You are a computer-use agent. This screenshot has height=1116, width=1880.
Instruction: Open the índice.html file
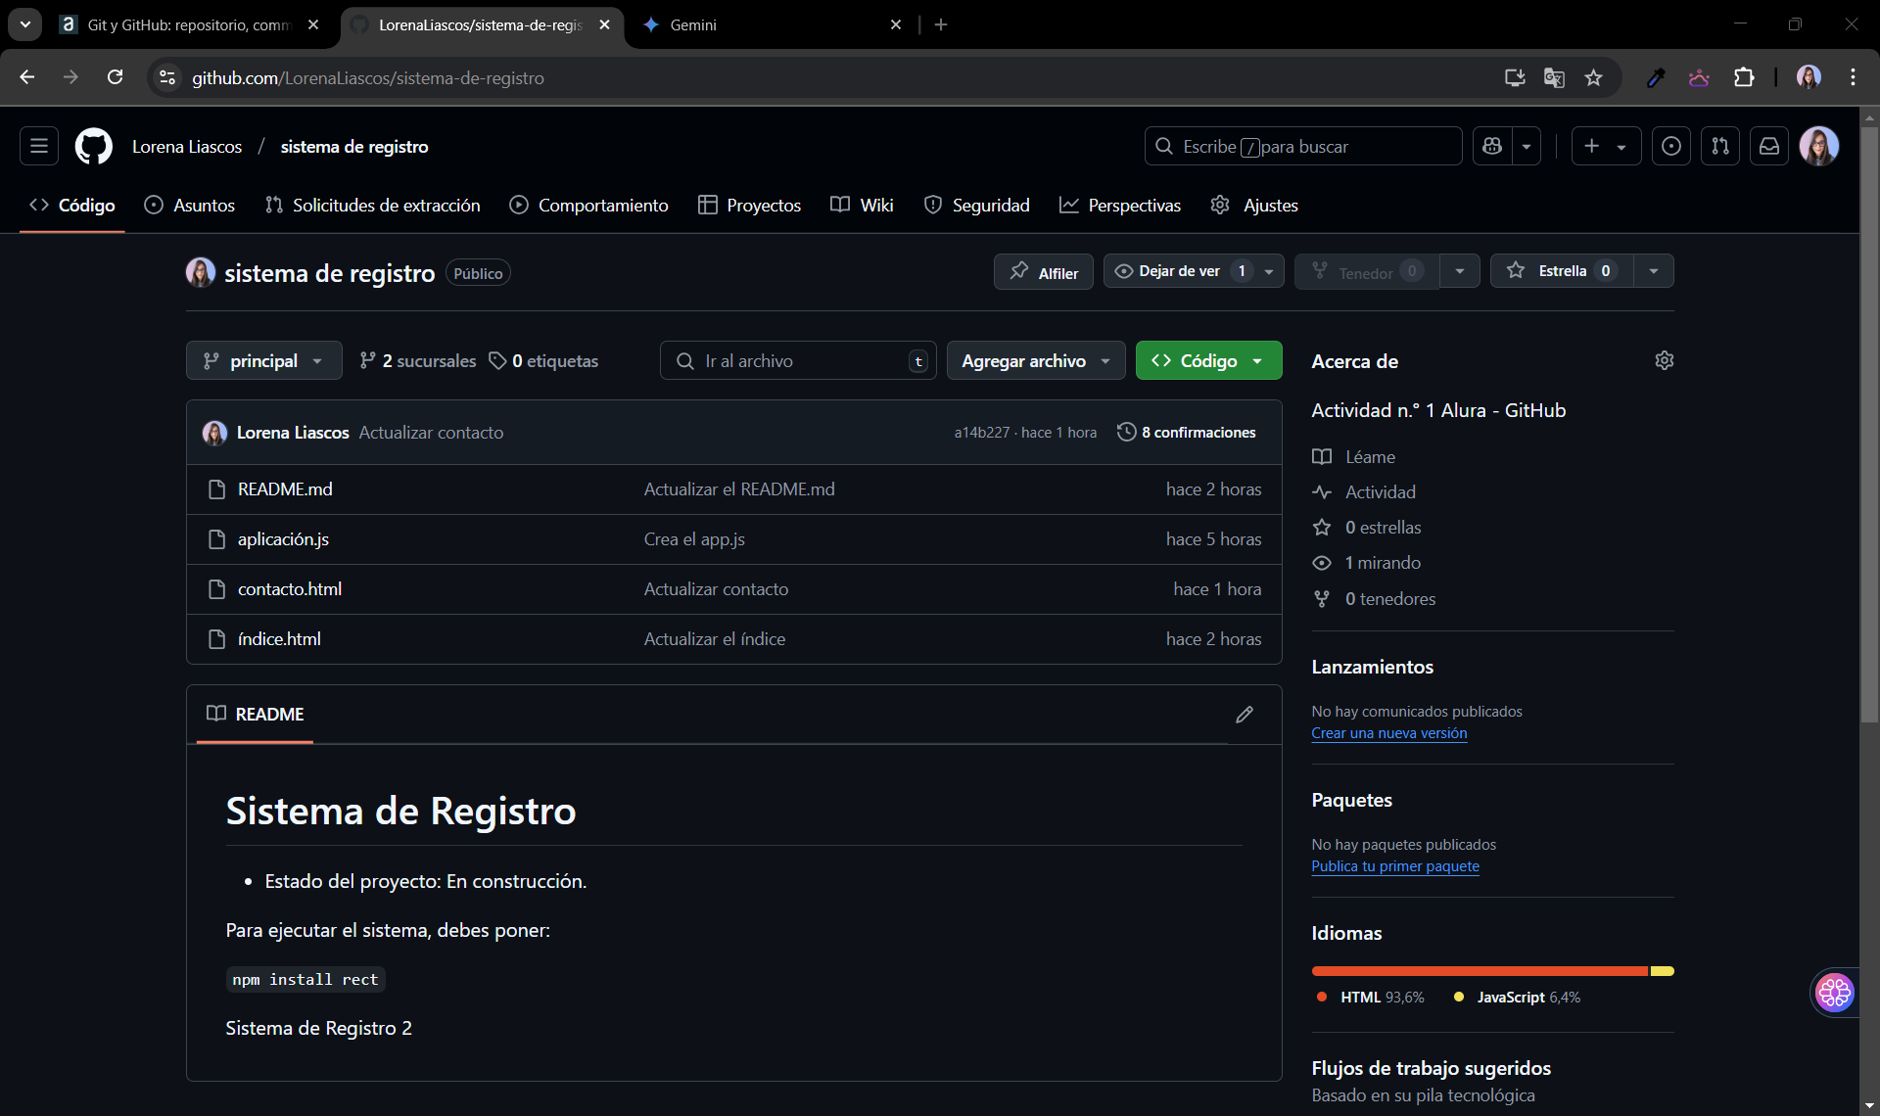tap(279, 638)
